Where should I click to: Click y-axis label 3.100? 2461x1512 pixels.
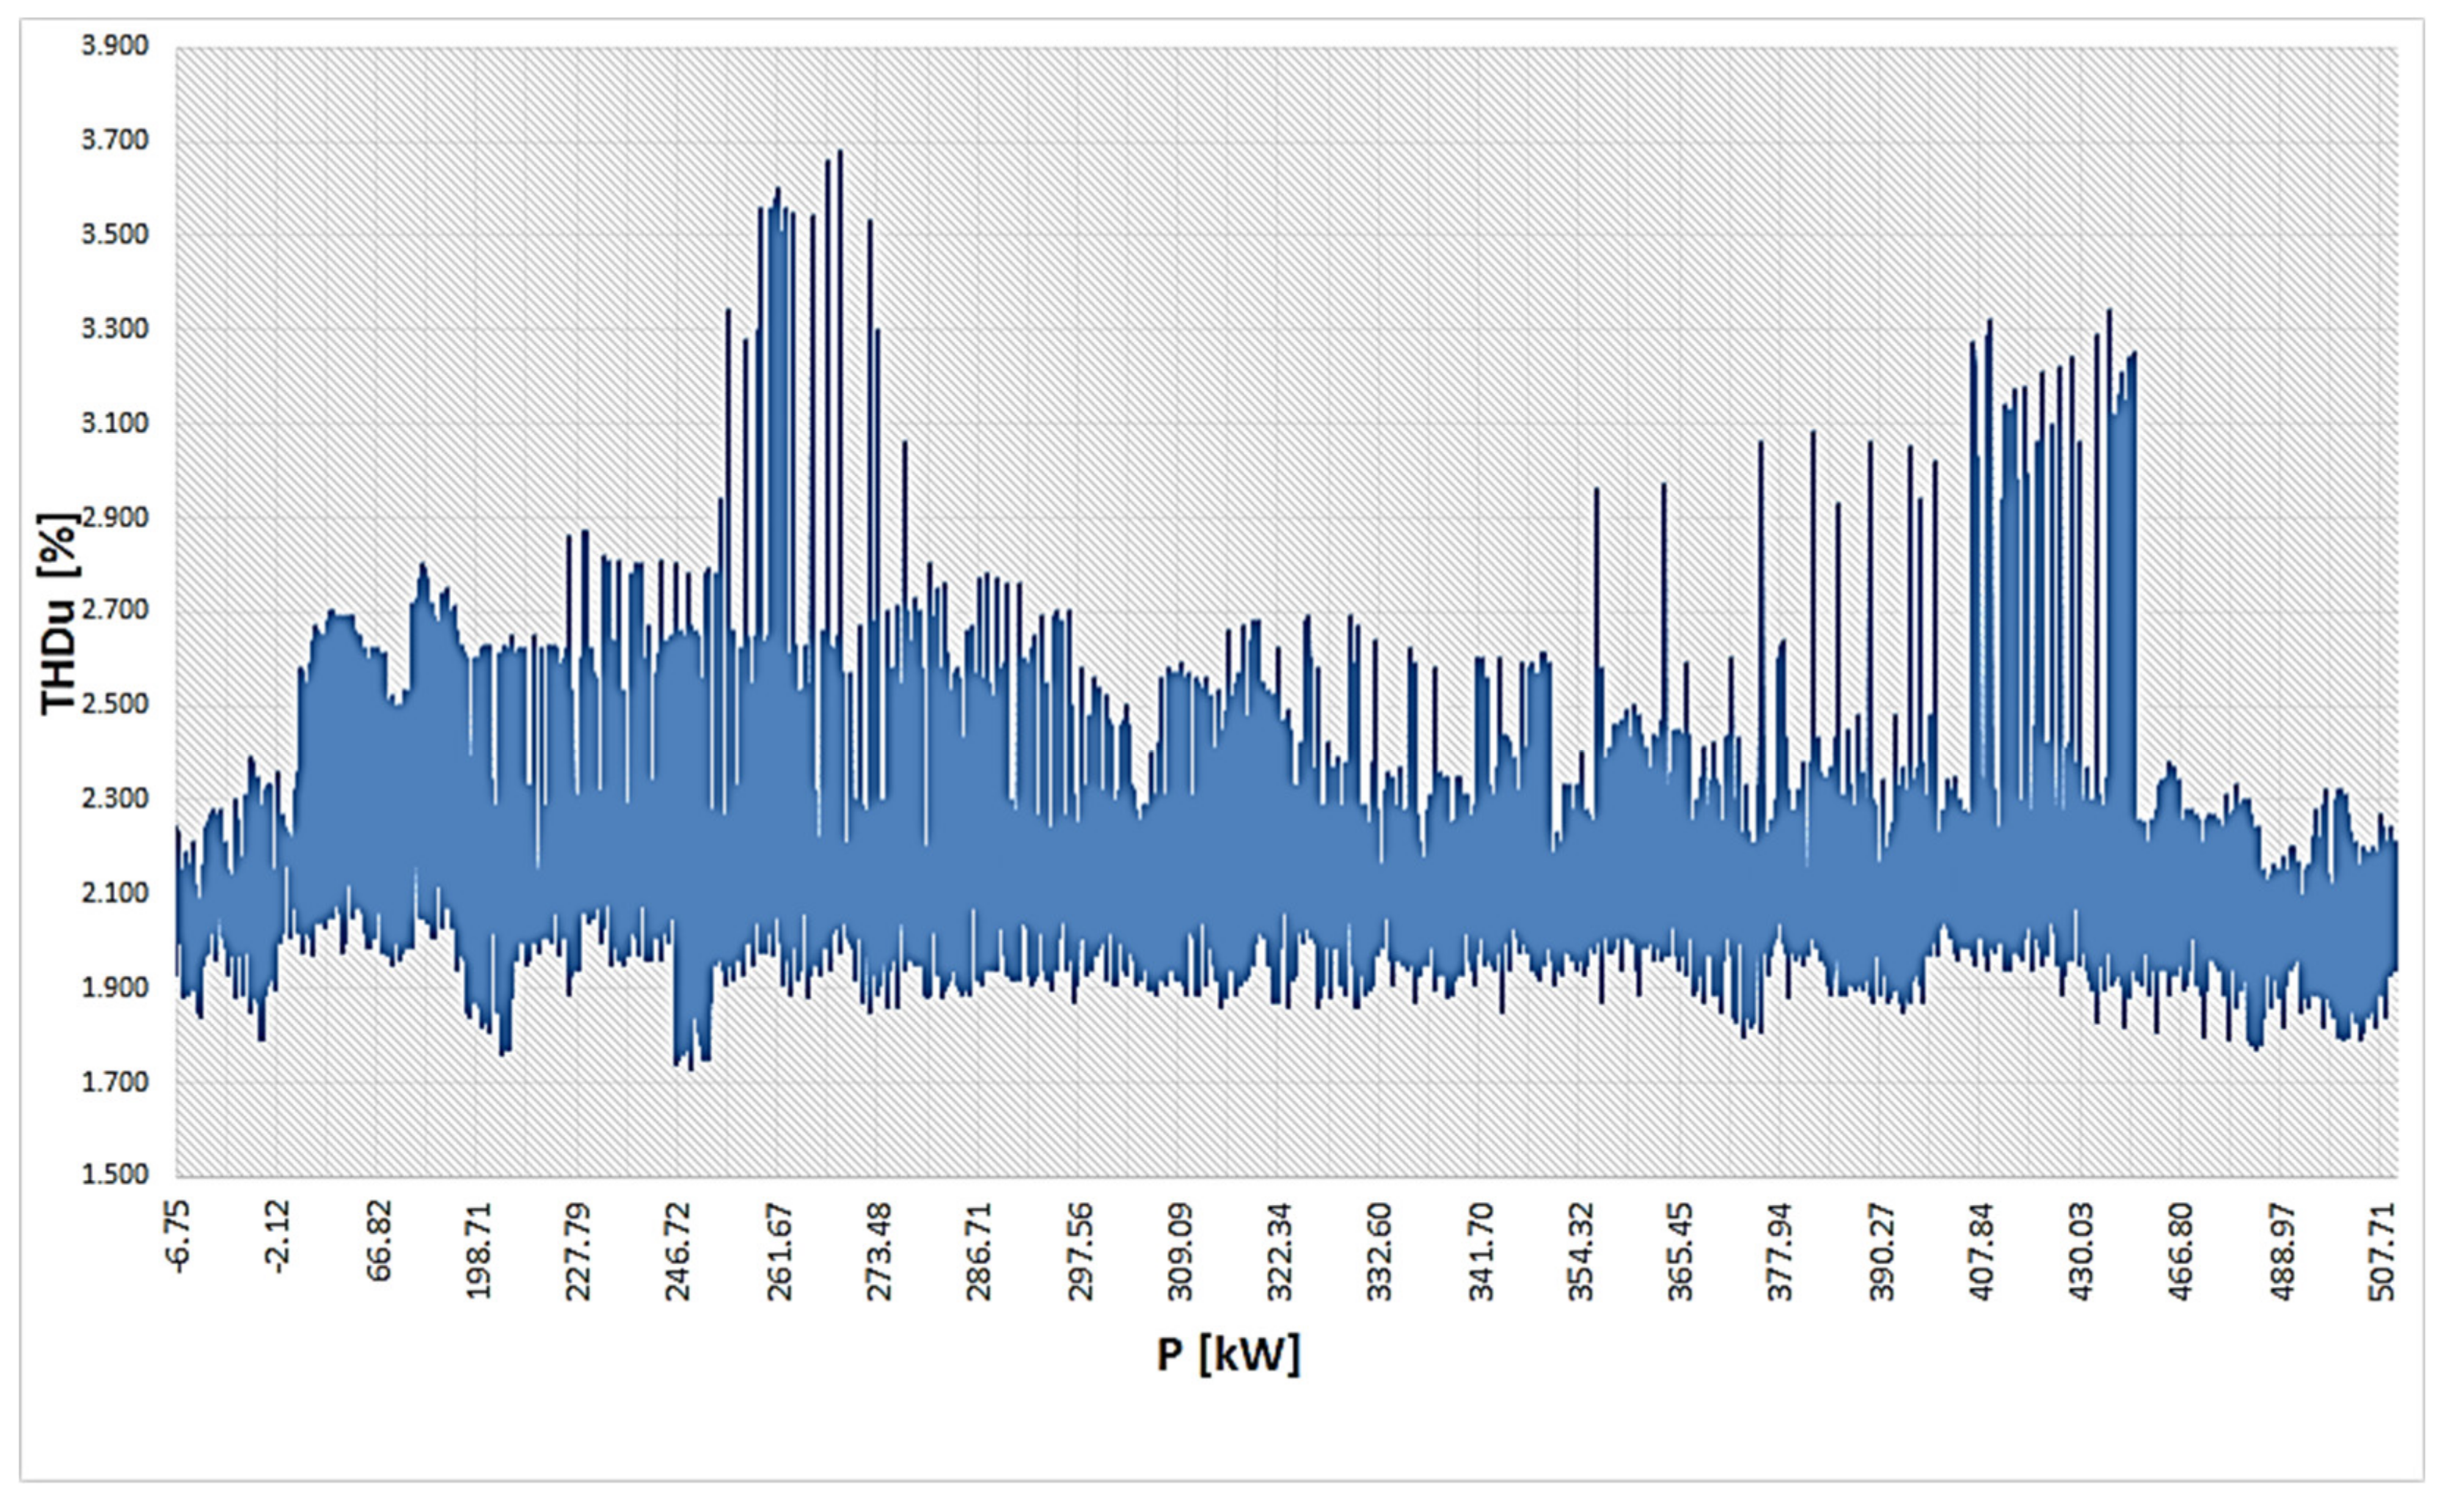tap(115, 423)
